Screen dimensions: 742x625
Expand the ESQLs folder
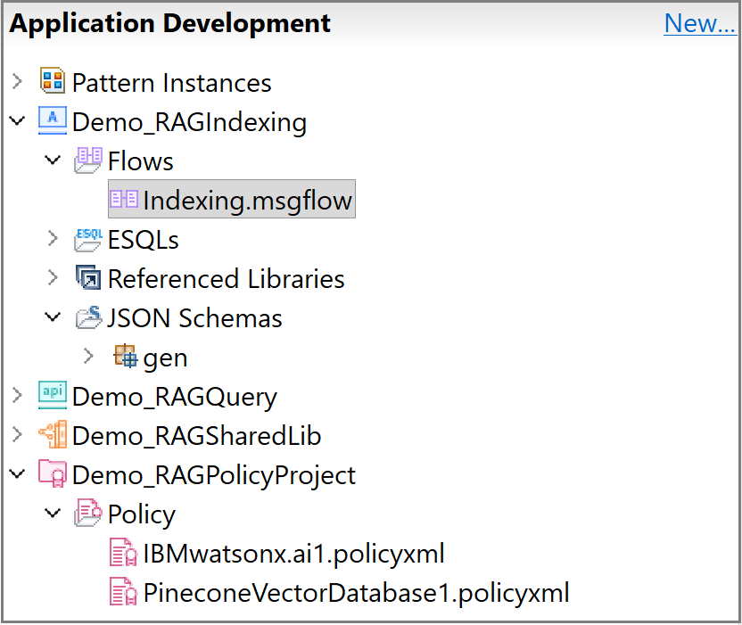click(x=54, y=239)
